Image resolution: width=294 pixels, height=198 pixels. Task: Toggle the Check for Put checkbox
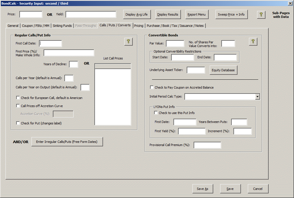[x=18, y=123]
